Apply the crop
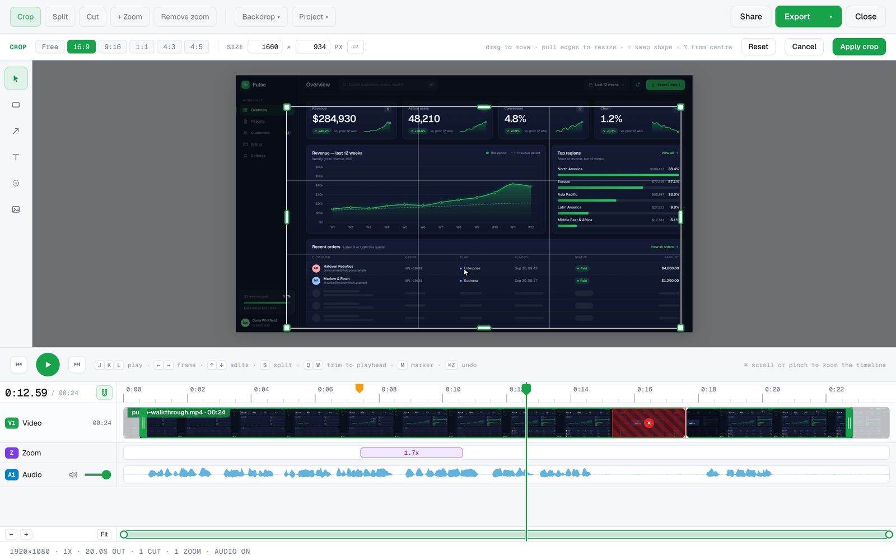896x560 pixels. (859, 47)
